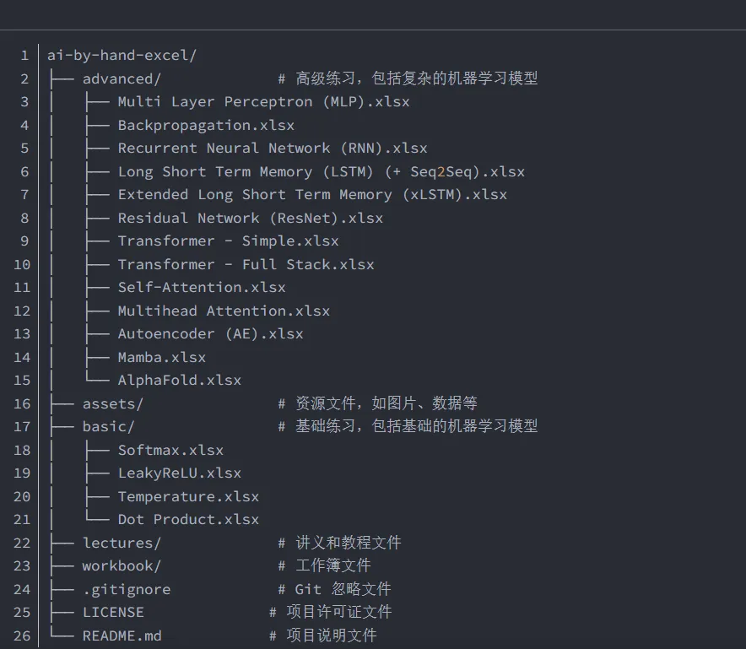This screenshot has width=746, height=649.
Task: Click Multi Layer Perceptron (MLP).xlsx file name
Action: click(x=263, y=102)
